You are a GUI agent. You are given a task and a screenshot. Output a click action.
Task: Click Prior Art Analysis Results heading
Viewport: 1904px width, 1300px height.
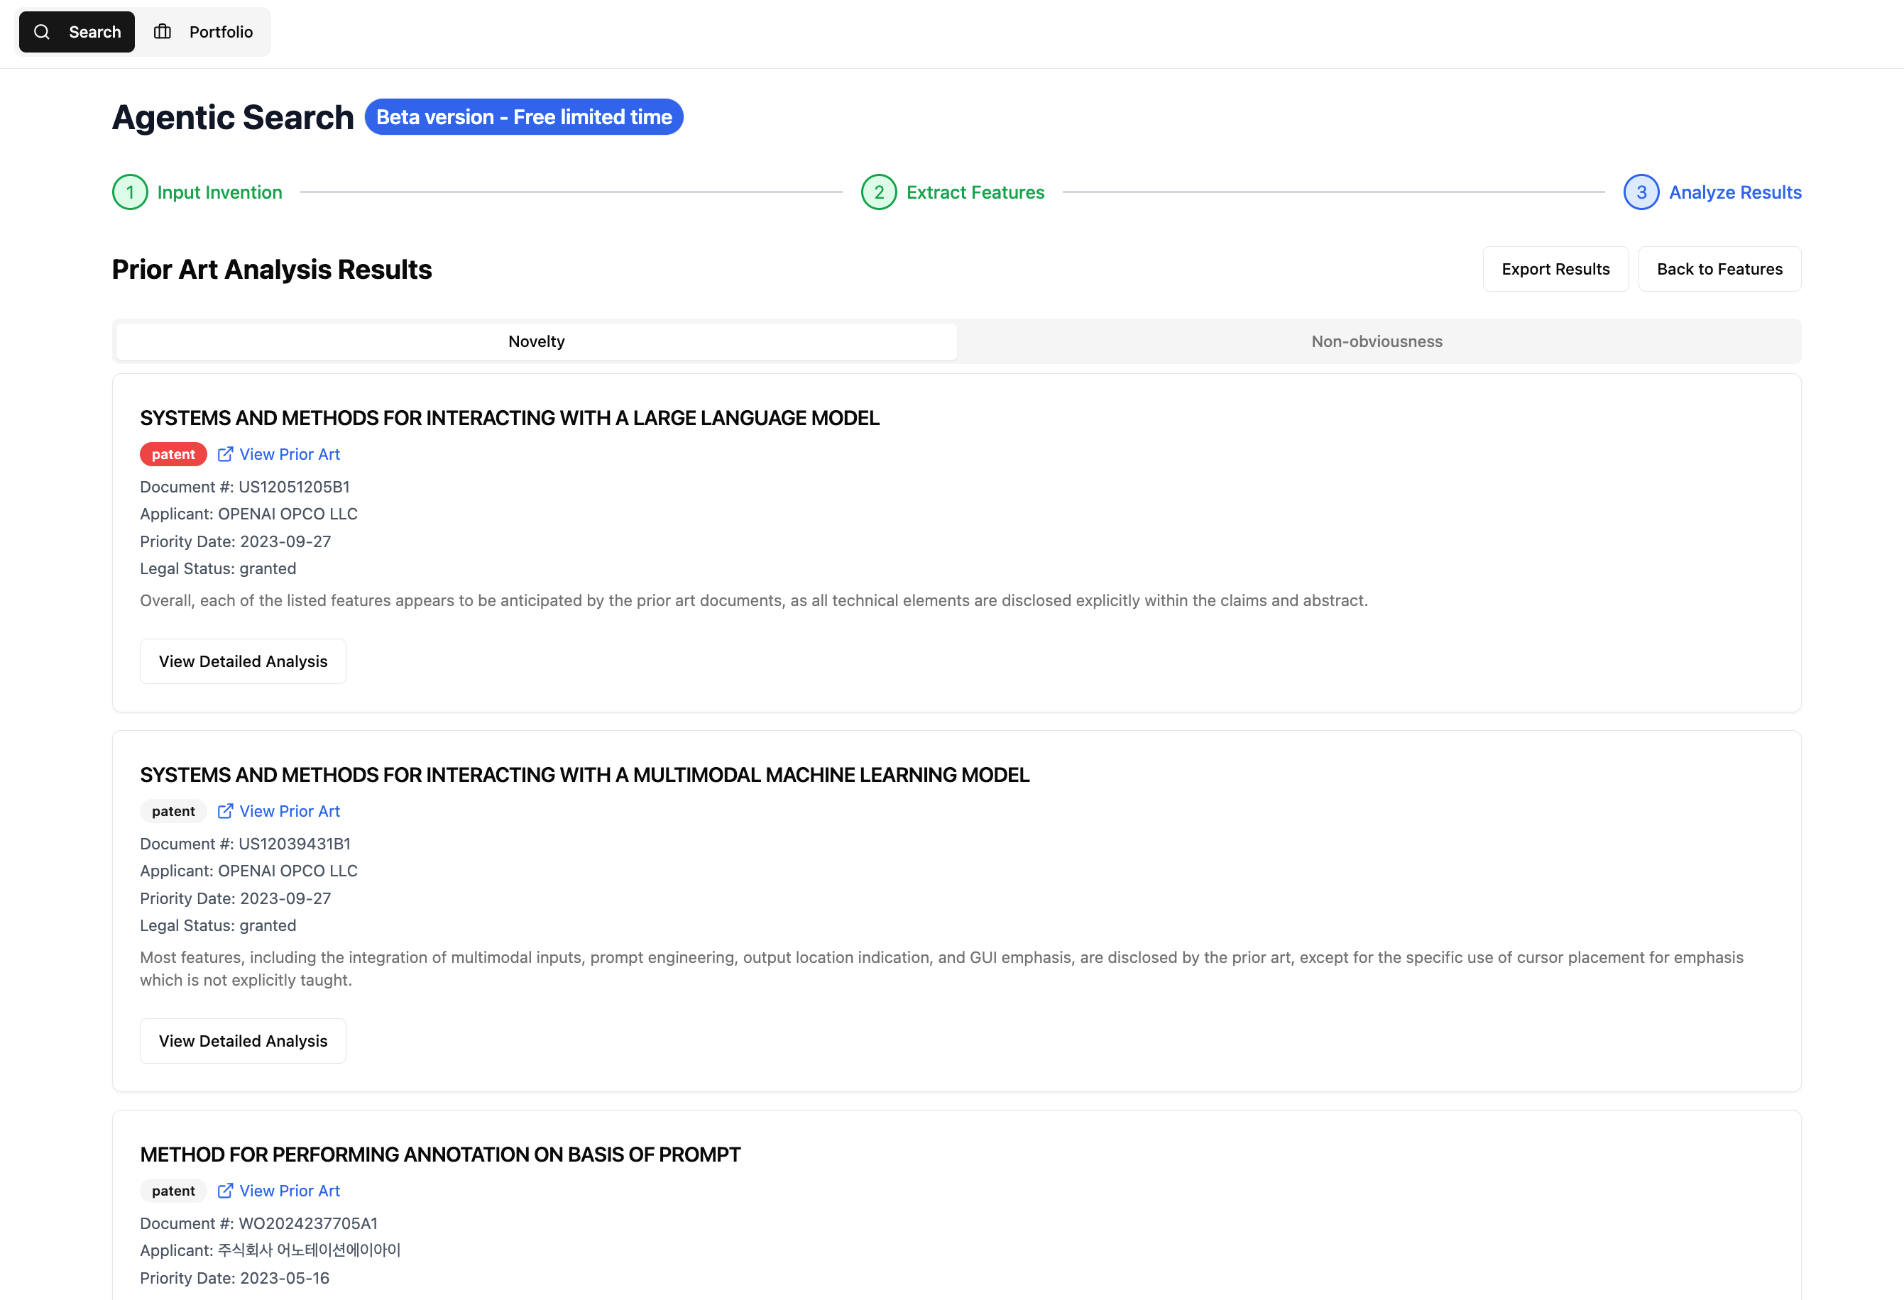271,270
